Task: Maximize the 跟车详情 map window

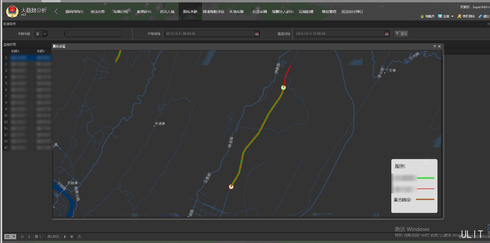Action: pos(435,46)
